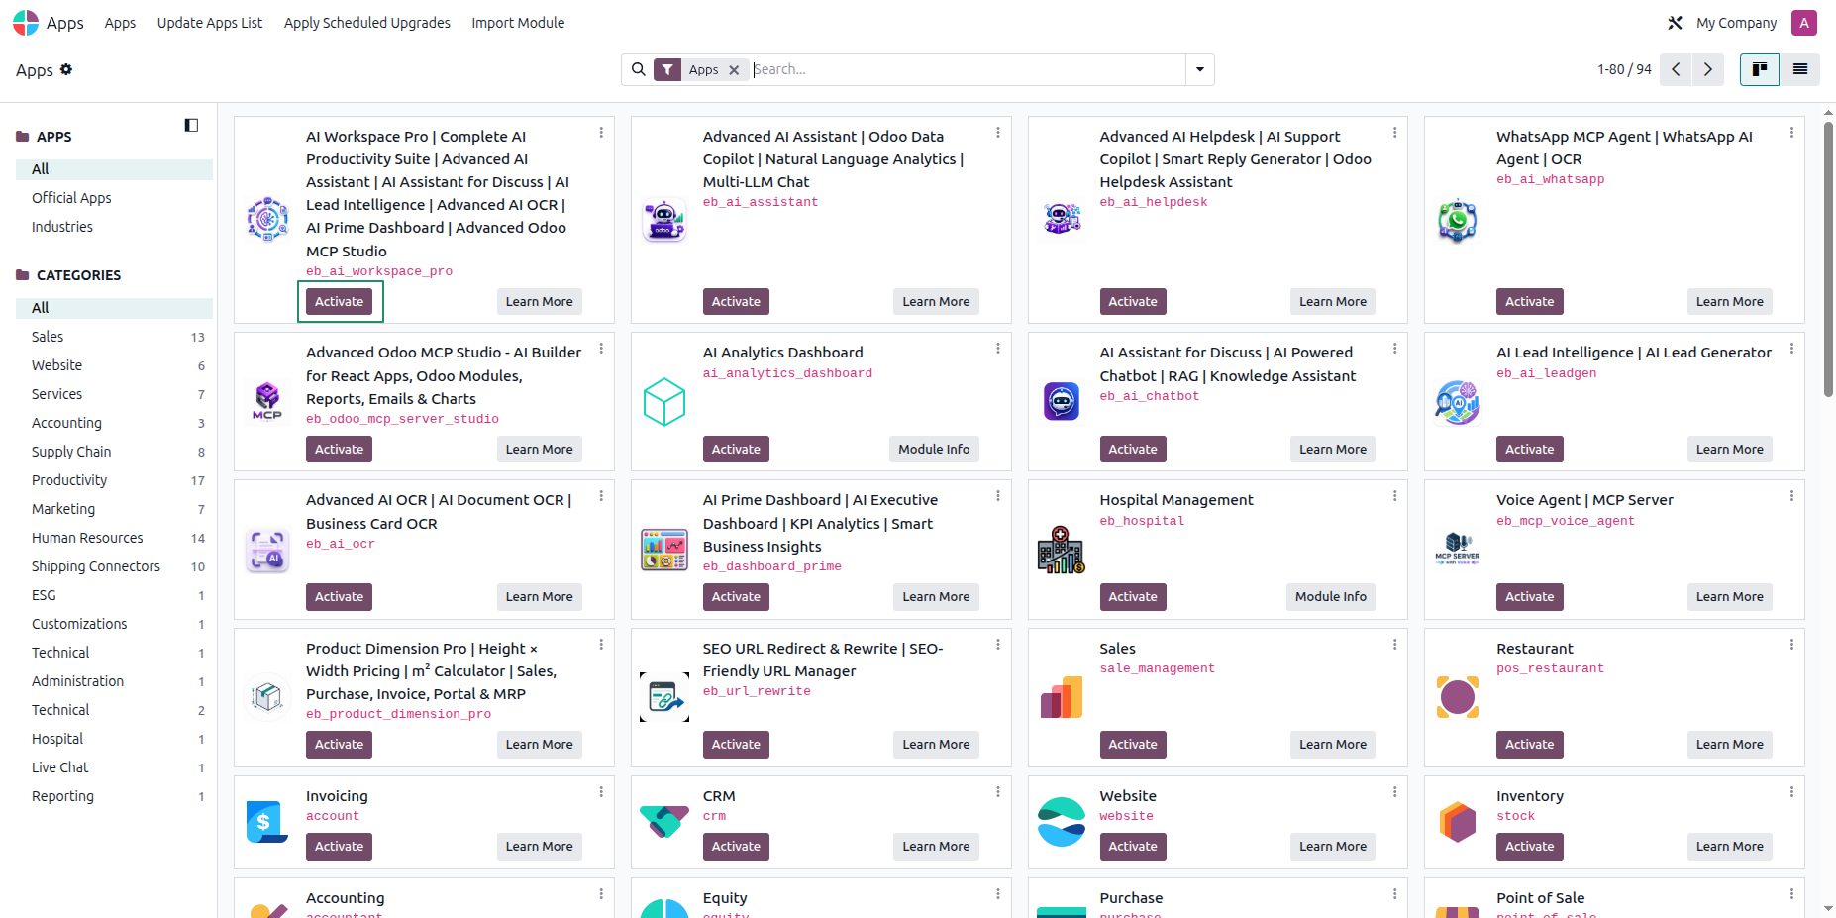Activate the Restaurant app

pos(1530,745)
